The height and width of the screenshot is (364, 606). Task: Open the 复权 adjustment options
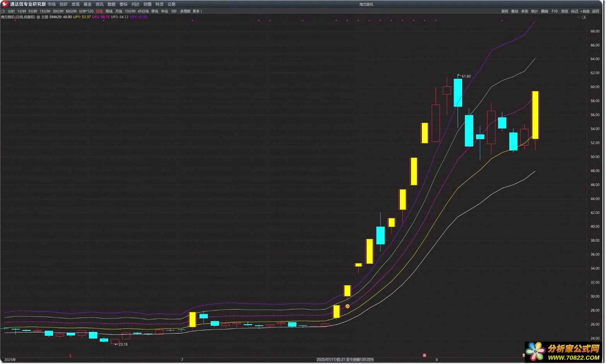pyautogui.click(x=505, y=11)
